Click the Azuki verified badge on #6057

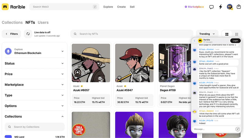click(x=82, y=86)
